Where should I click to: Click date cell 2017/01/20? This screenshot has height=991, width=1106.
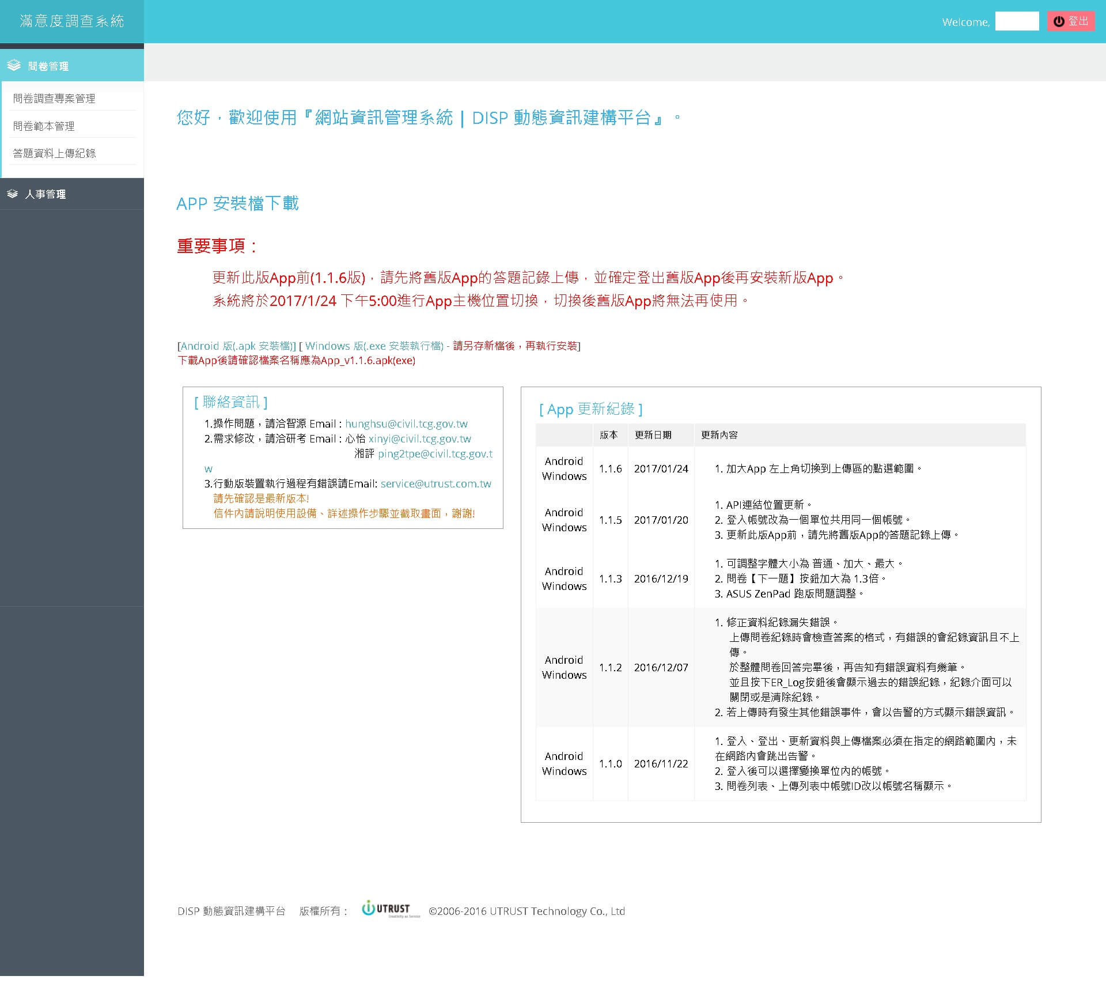(x=661, y=520)
